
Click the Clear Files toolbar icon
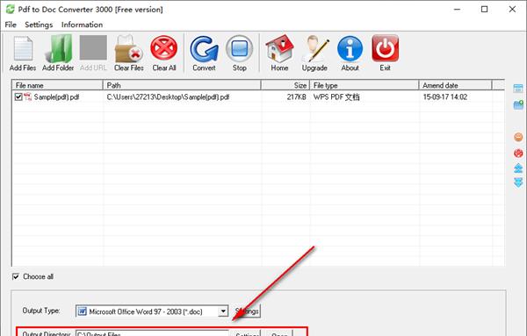tap(129, 49)
